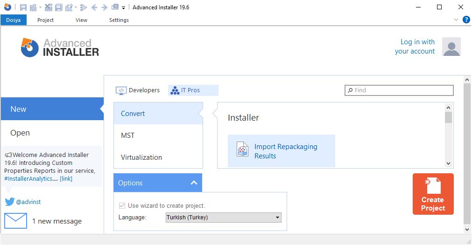
Task: Click the Cancel Build icon with X
Action: (x=48, y=7)
